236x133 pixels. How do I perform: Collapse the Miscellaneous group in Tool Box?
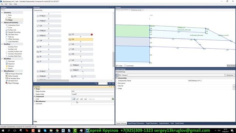pyautogui.click(x=2, y=71)
